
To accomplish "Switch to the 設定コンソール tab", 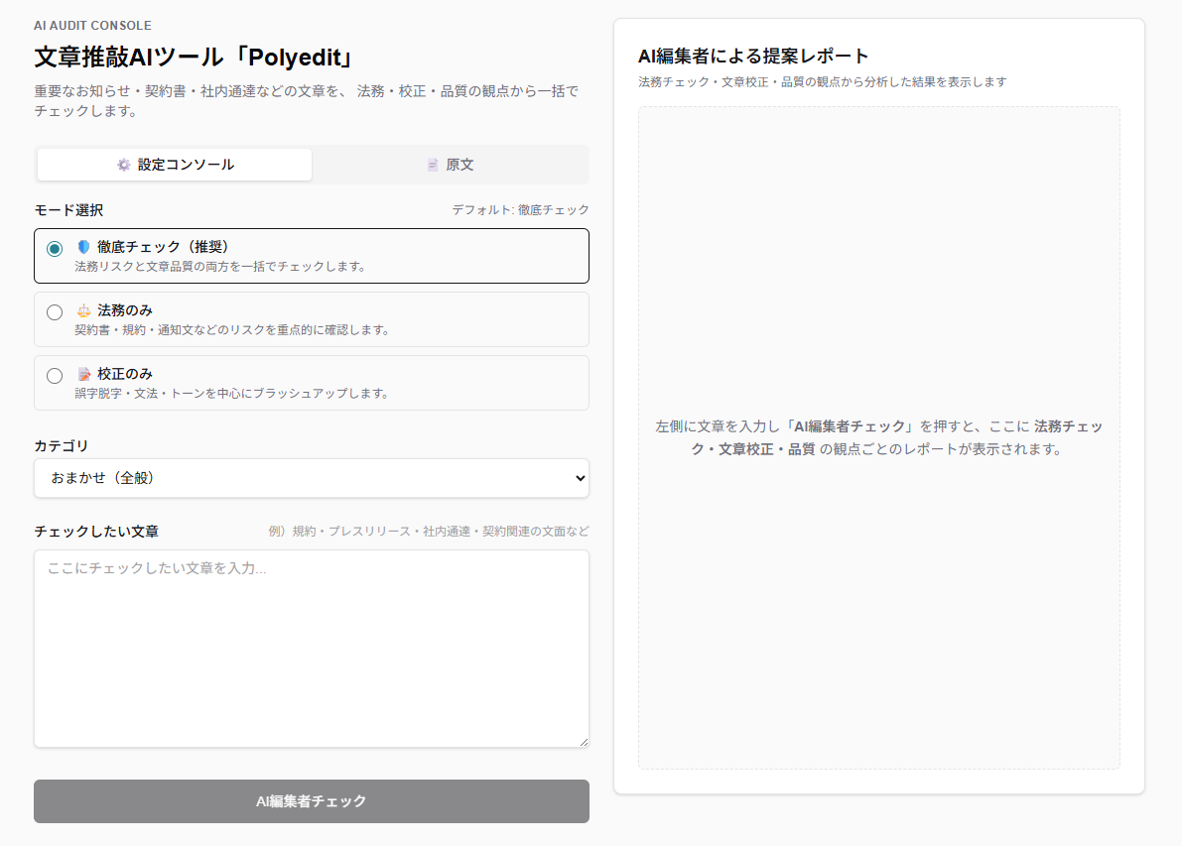I will [175, 165].
